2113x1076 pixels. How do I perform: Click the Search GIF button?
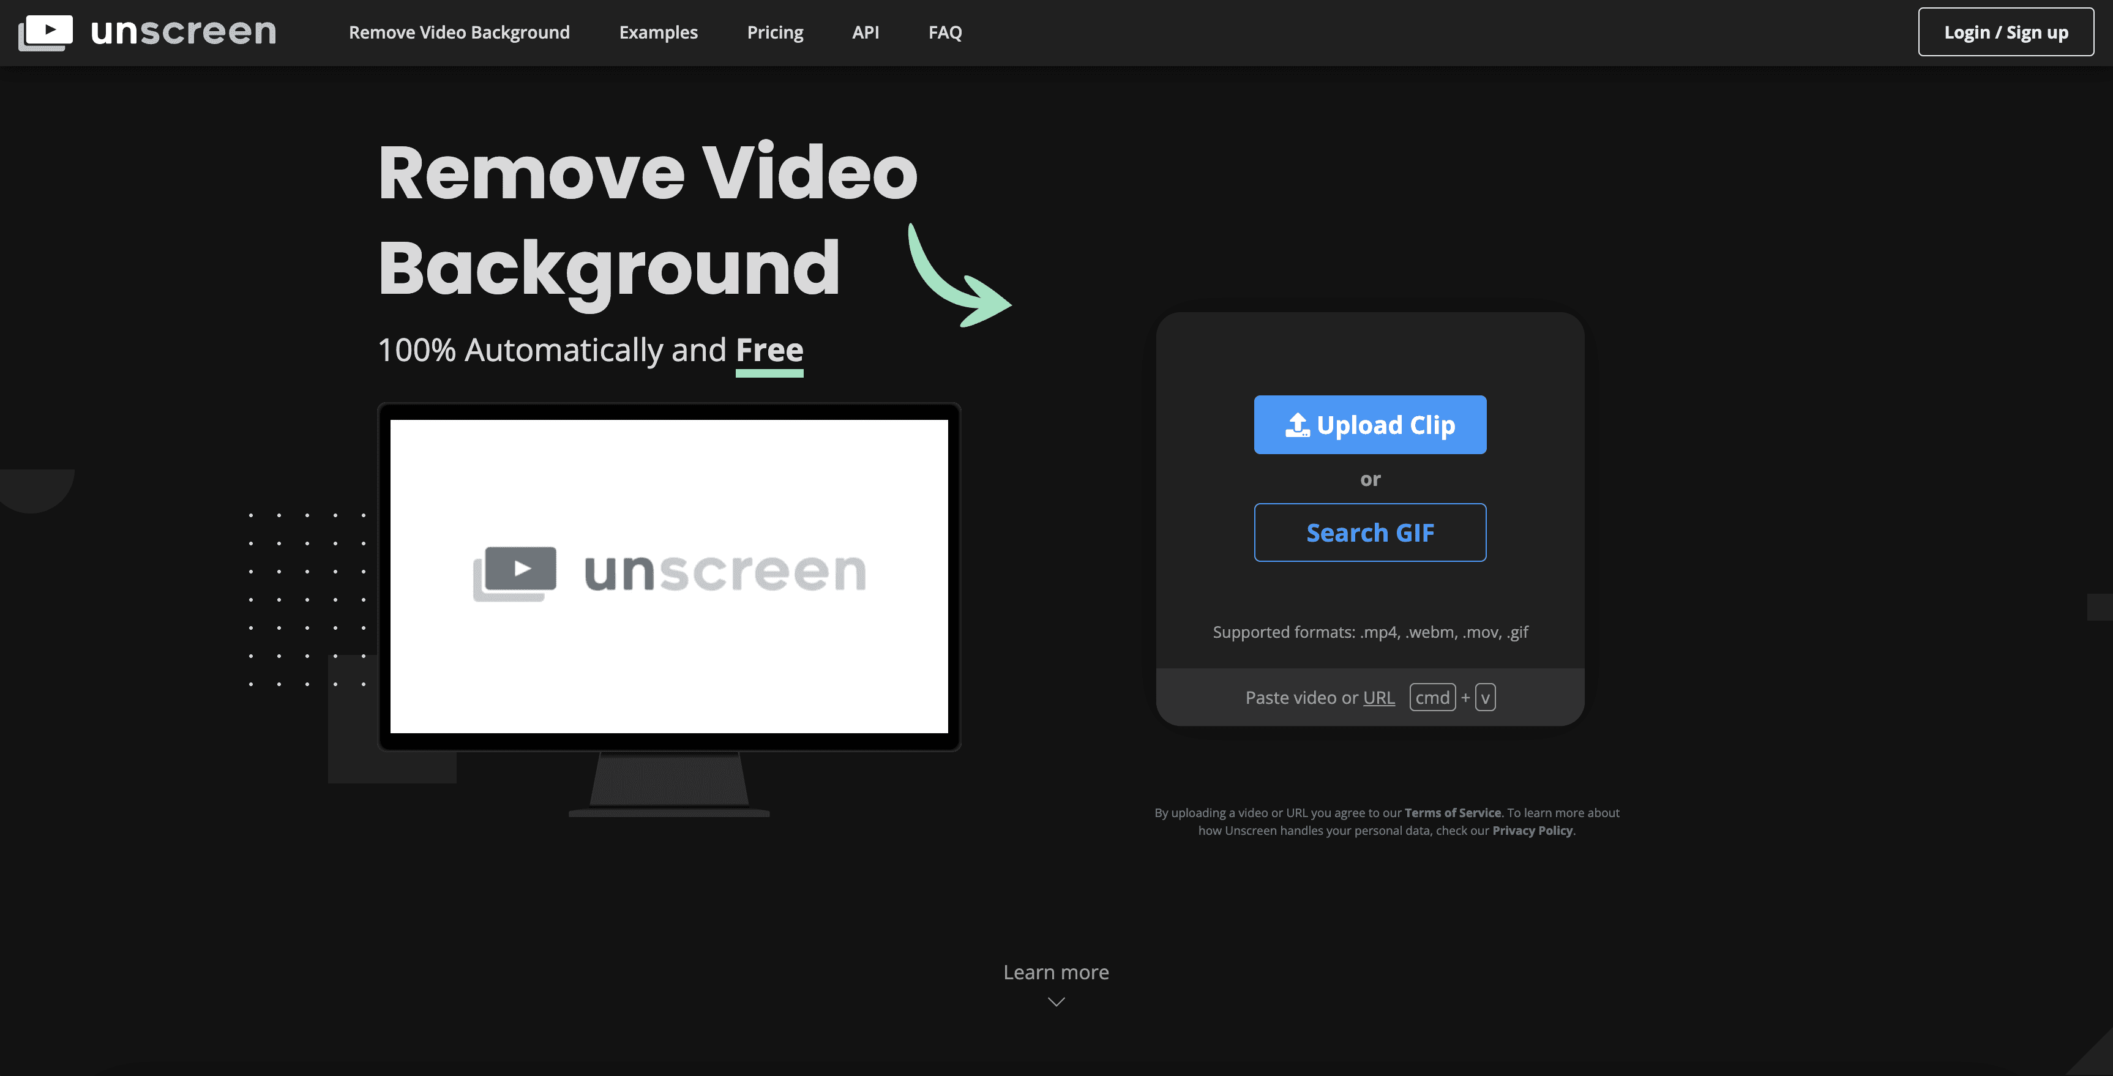click(x=1370, y=532)
